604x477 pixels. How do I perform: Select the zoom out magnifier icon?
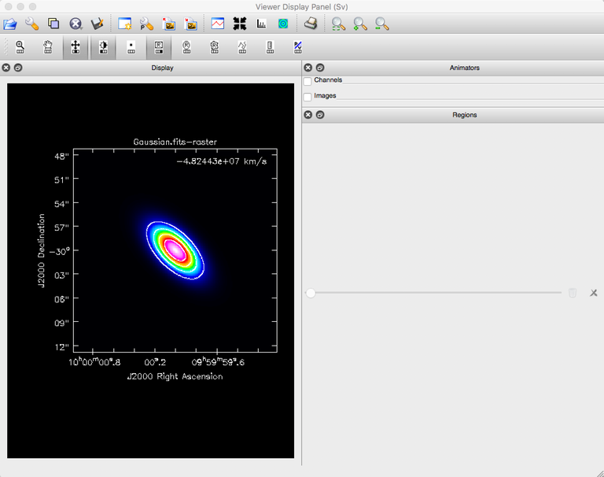[381, 24]
